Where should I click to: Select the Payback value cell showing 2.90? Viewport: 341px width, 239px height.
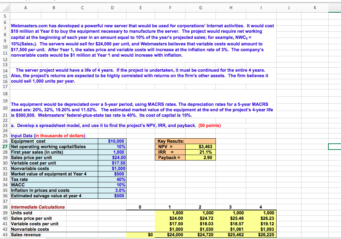(x=200, y=157)
